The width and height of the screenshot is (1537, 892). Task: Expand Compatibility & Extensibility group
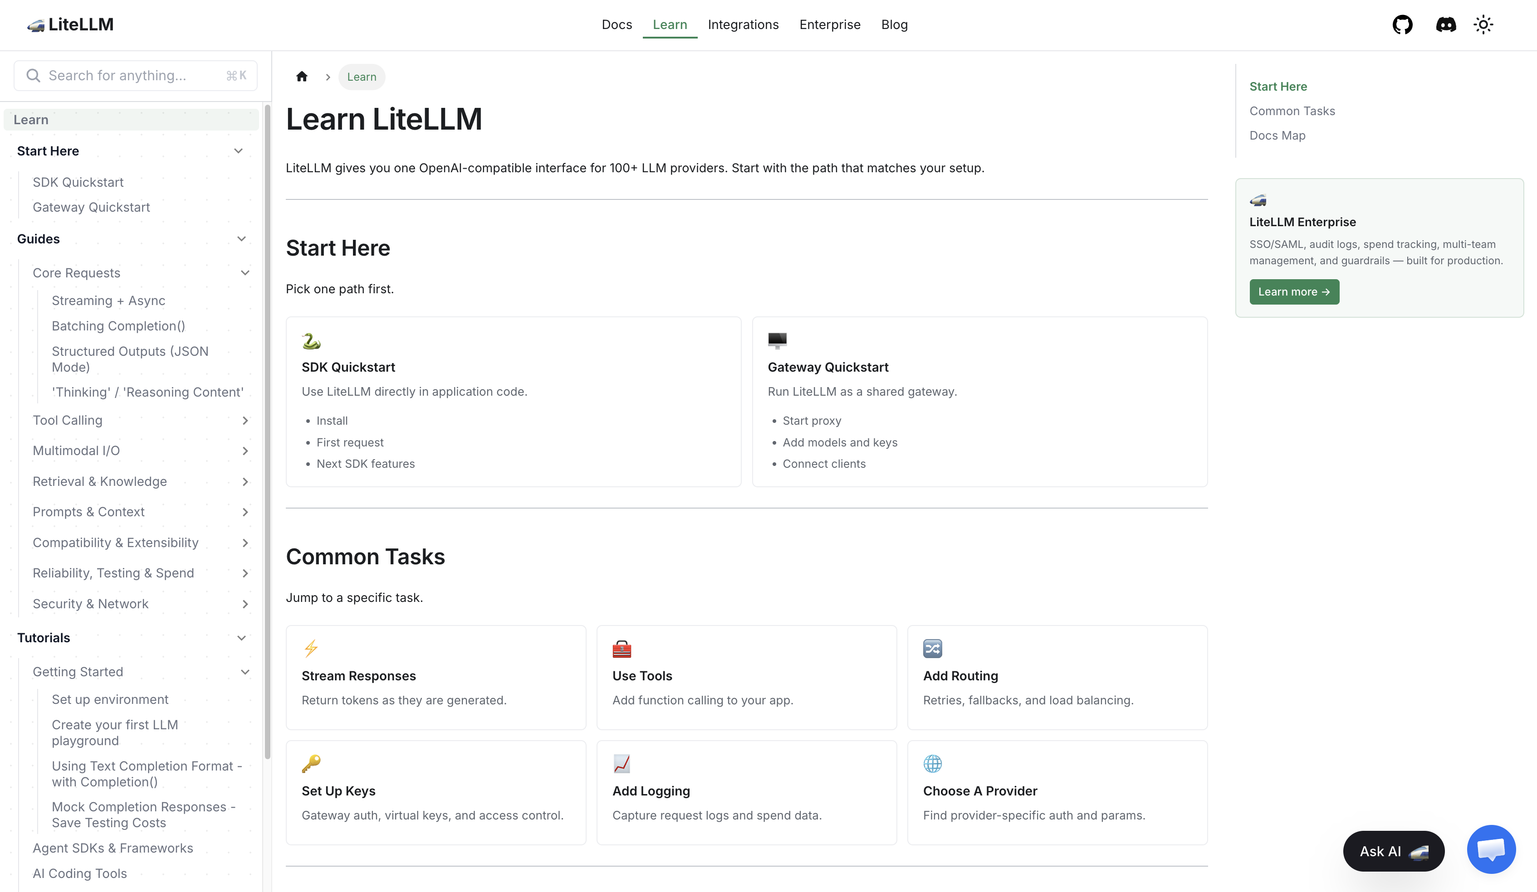245,543
